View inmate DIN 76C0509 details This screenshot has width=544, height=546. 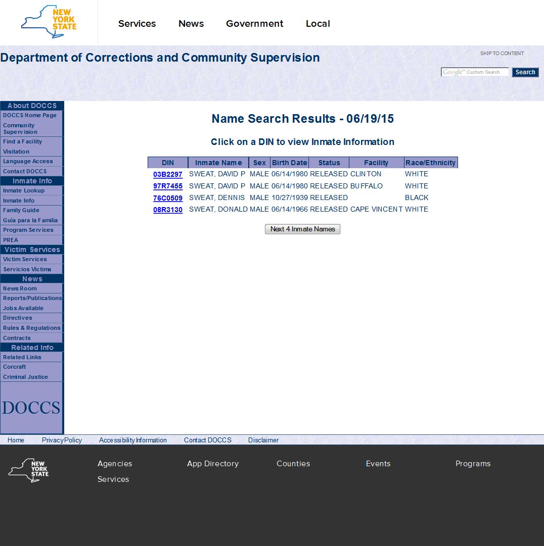168,198
